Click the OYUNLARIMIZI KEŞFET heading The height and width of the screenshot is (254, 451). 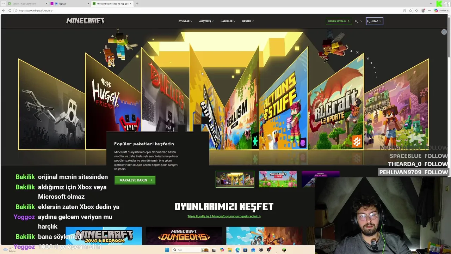point(224,206)
